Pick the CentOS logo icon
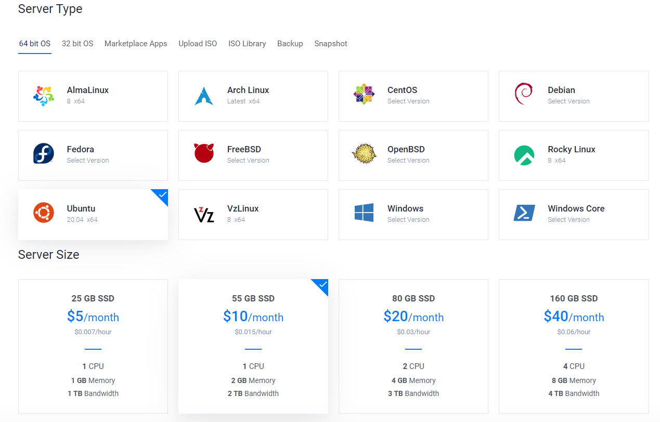Screen dimensions: 660x422 (364, 94)
